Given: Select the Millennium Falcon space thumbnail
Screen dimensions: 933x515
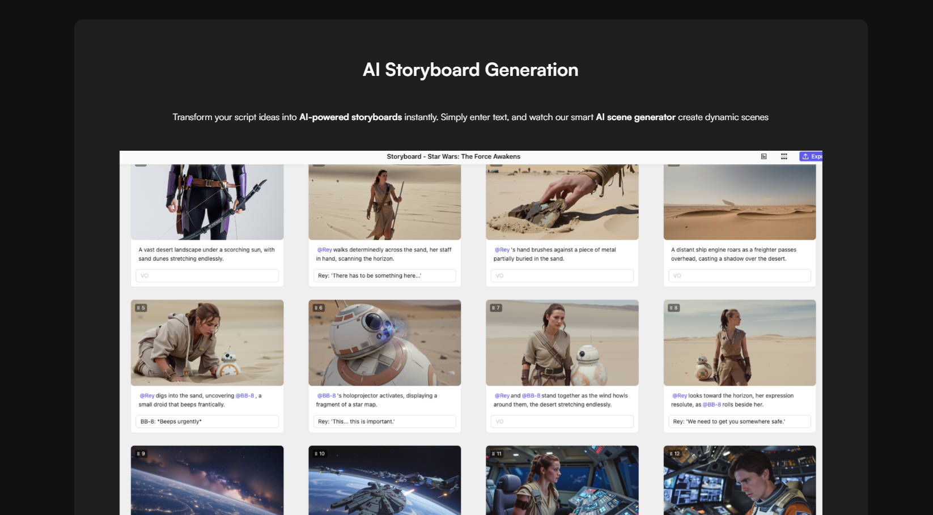Looking at the screenshot, I should click(384, 482).
